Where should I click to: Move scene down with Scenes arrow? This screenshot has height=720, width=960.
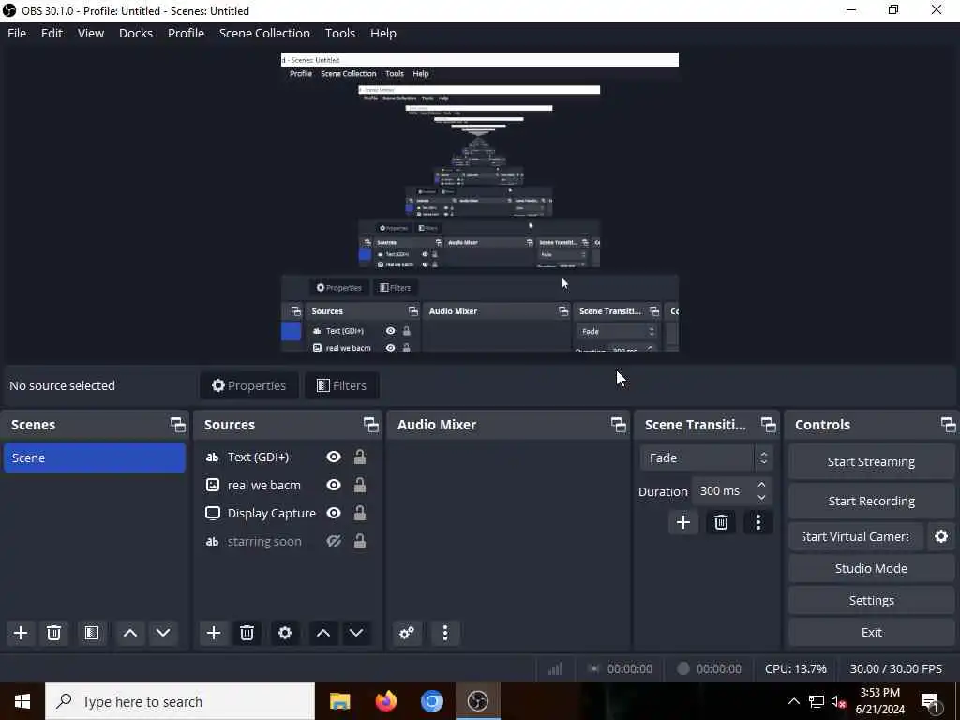163,633
